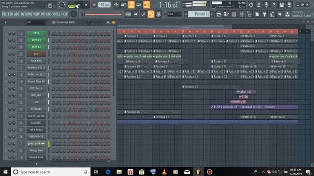Viewport: 314px width, 176px height.
Task: Click the Channel rack swing slider
Action: [89, 22]
